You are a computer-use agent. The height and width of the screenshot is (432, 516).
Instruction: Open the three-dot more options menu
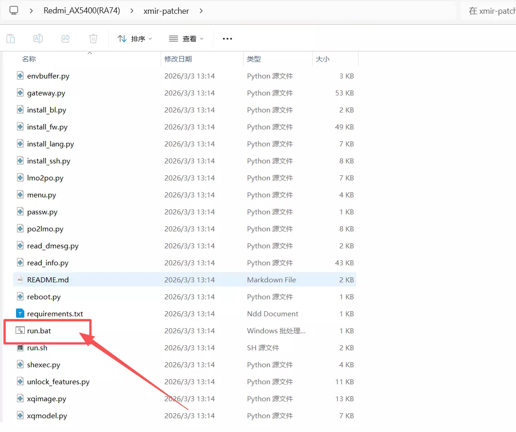227,39
